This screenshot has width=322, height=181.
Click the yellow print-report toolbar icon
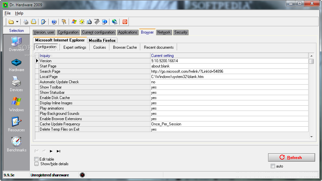click(34, 22)
